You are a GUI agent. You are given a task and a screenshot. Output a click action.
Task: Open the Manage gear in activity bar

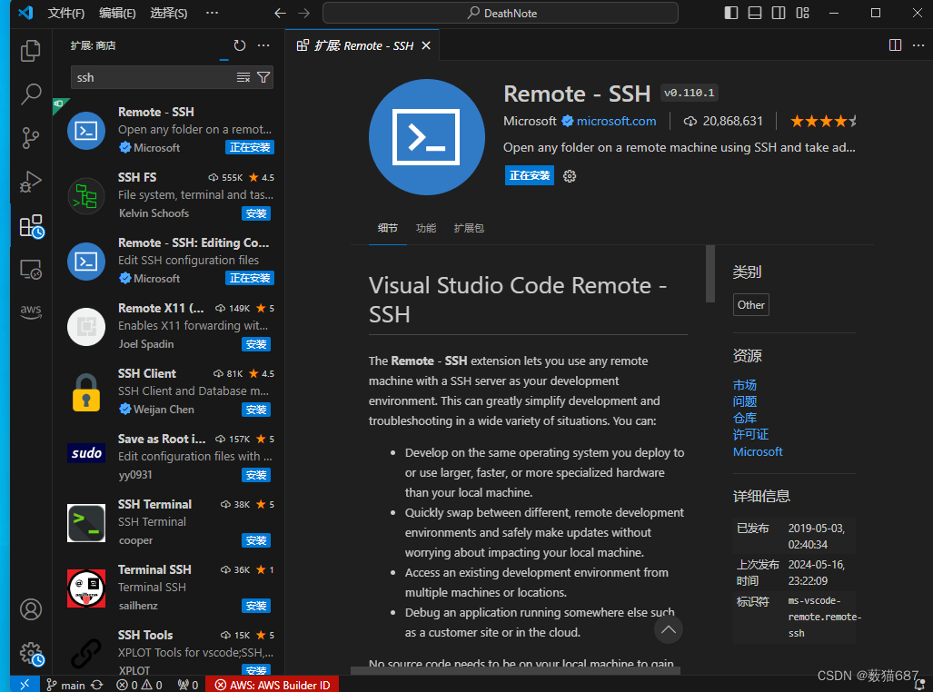click(31, 653)
